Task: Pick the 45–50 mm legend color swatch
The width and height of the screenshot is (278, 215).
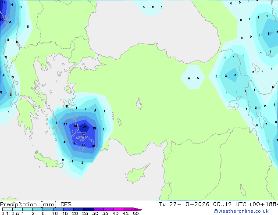Action: point(129,209)
